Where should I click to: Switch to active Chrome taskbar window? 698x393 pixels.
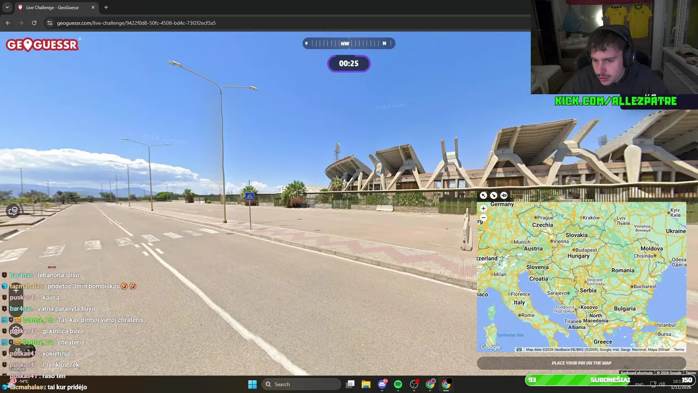(x=446, y=384)
